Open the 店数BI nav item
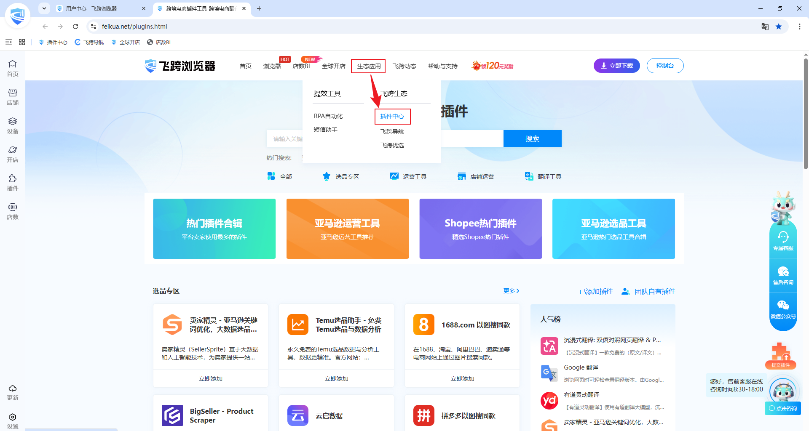This screenshot has width=809, height=431. pyautogui.click(x=301, y=66)
